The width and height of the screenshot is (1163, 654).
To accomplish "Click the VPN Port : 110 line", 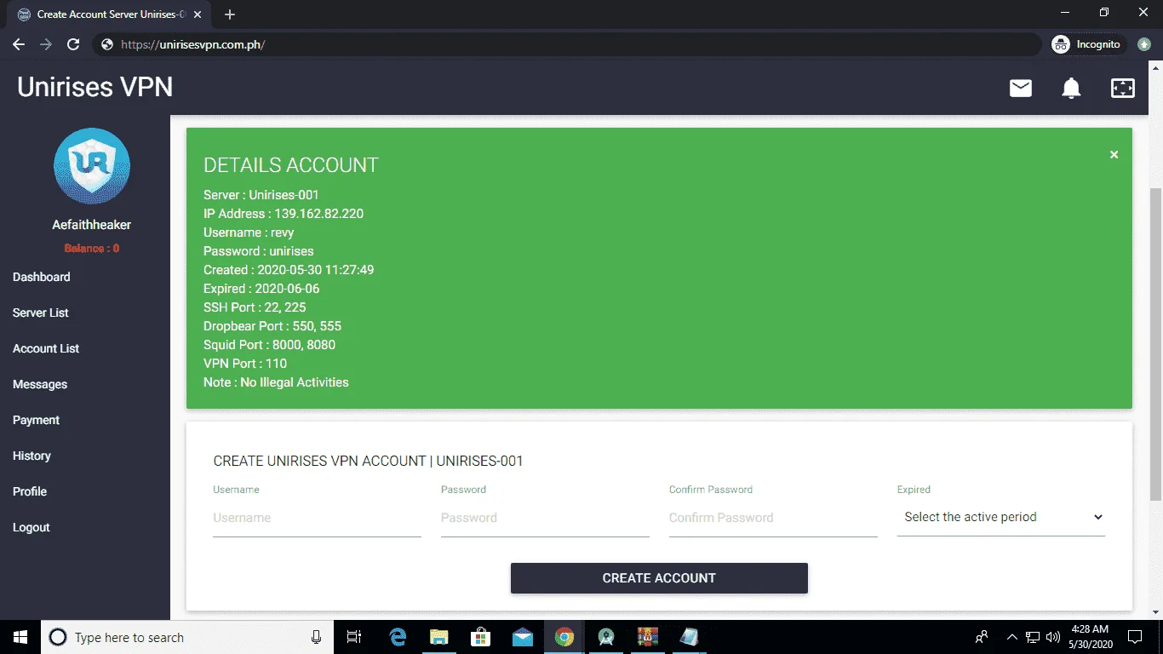I will [245, 364].
